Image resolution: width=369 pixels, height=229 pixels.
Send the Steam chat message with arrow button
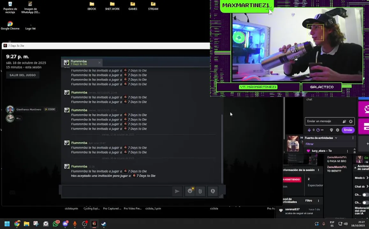pos(177,191)
